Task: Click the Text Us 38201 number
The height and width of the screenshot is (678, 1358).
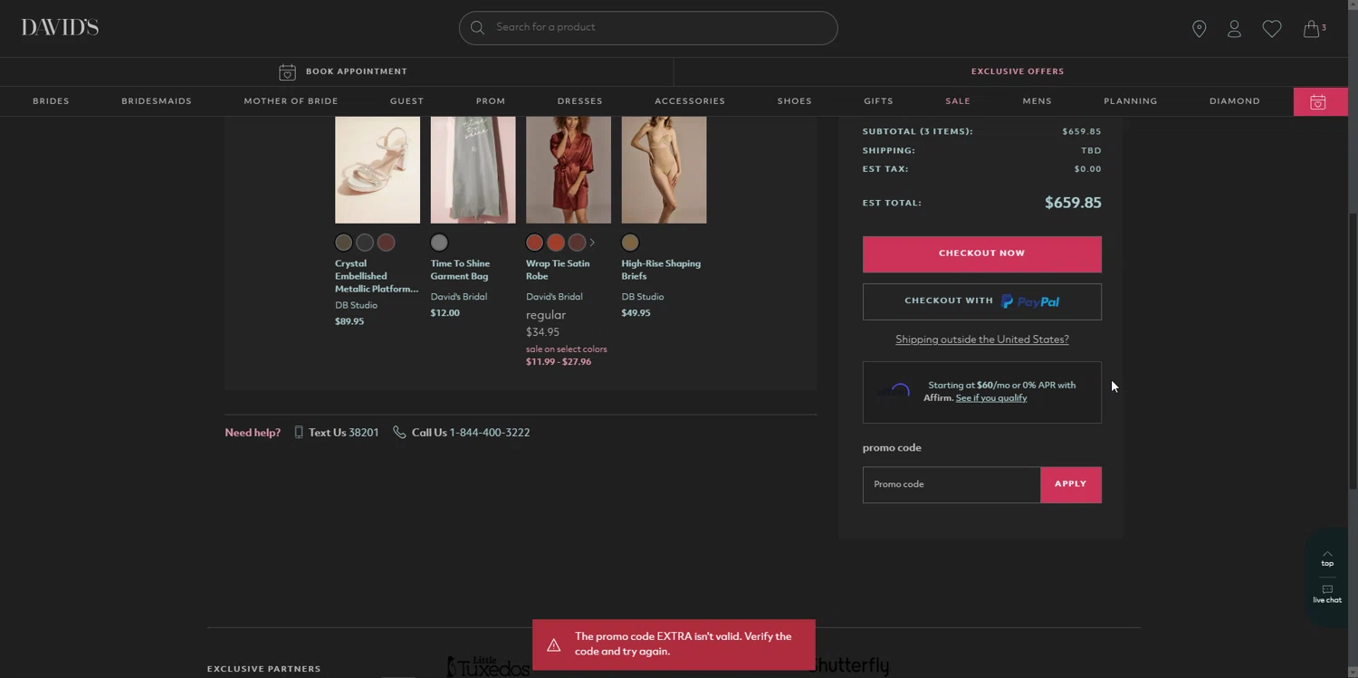Action: [364, 433]
